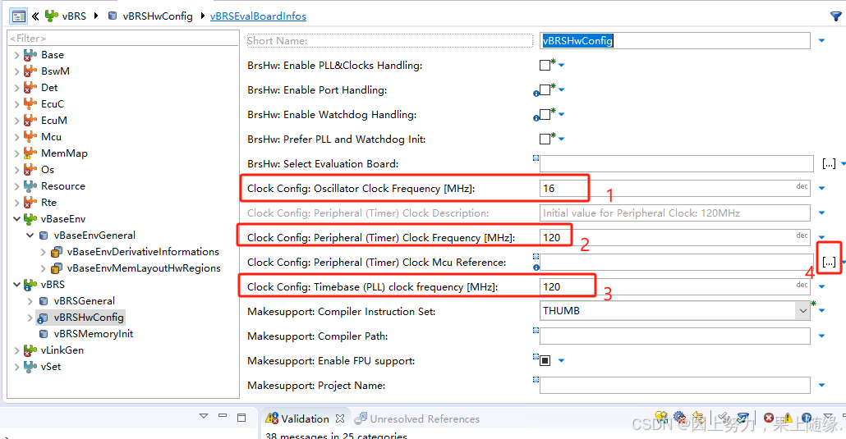This screenshot has width=846, height=439.
Task: Open Compiler Path action arrow
Action: click(821, 336)
